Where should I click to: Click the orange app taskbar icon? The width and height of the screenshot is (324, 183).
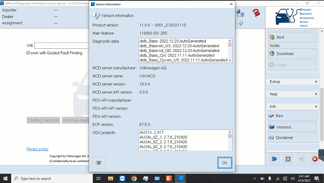pos(169,179)
